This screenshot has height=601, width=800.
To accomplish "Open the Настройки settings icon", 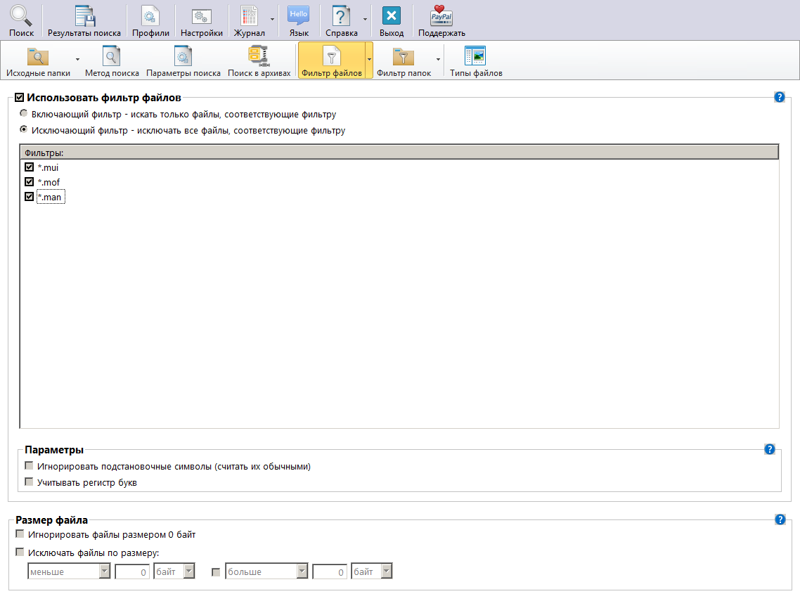I will [202, 16].
